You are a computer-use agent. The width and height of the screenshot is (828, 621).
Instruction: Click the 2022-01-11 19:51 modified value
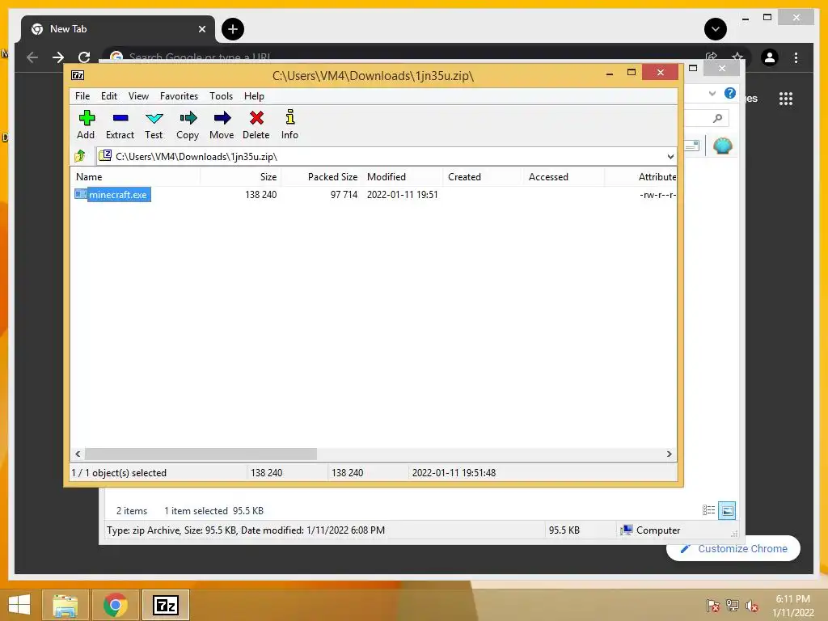pyautogui.click(x=403, y=194)
